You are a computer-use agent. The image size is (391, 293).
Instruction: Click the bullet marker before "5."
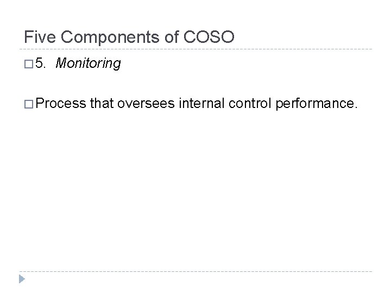[28, 65]
